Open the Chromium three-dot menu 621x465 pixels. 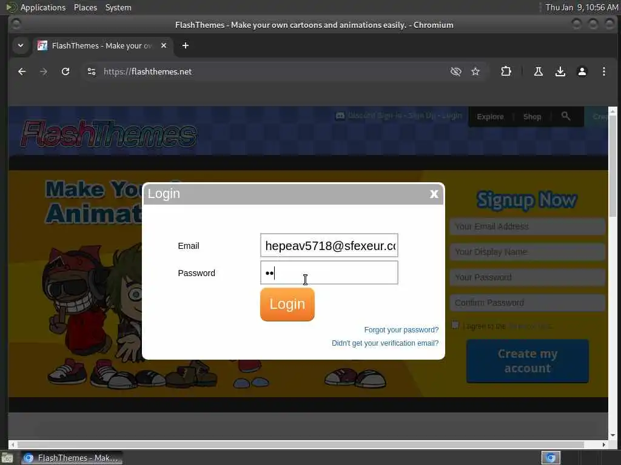[x=603, y=71]
